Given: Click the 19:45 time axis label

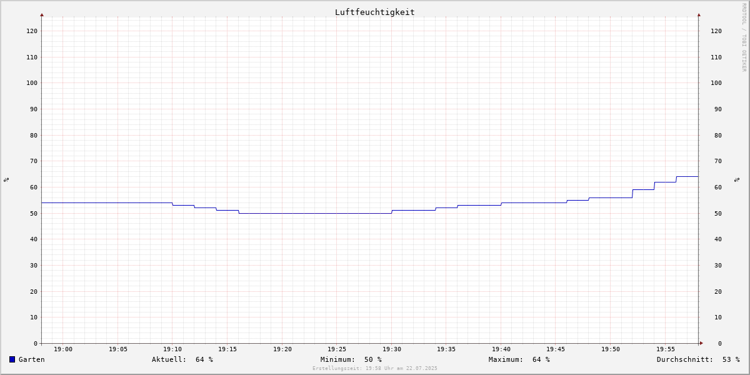Looking at the screenshot, I should (556, 349).
